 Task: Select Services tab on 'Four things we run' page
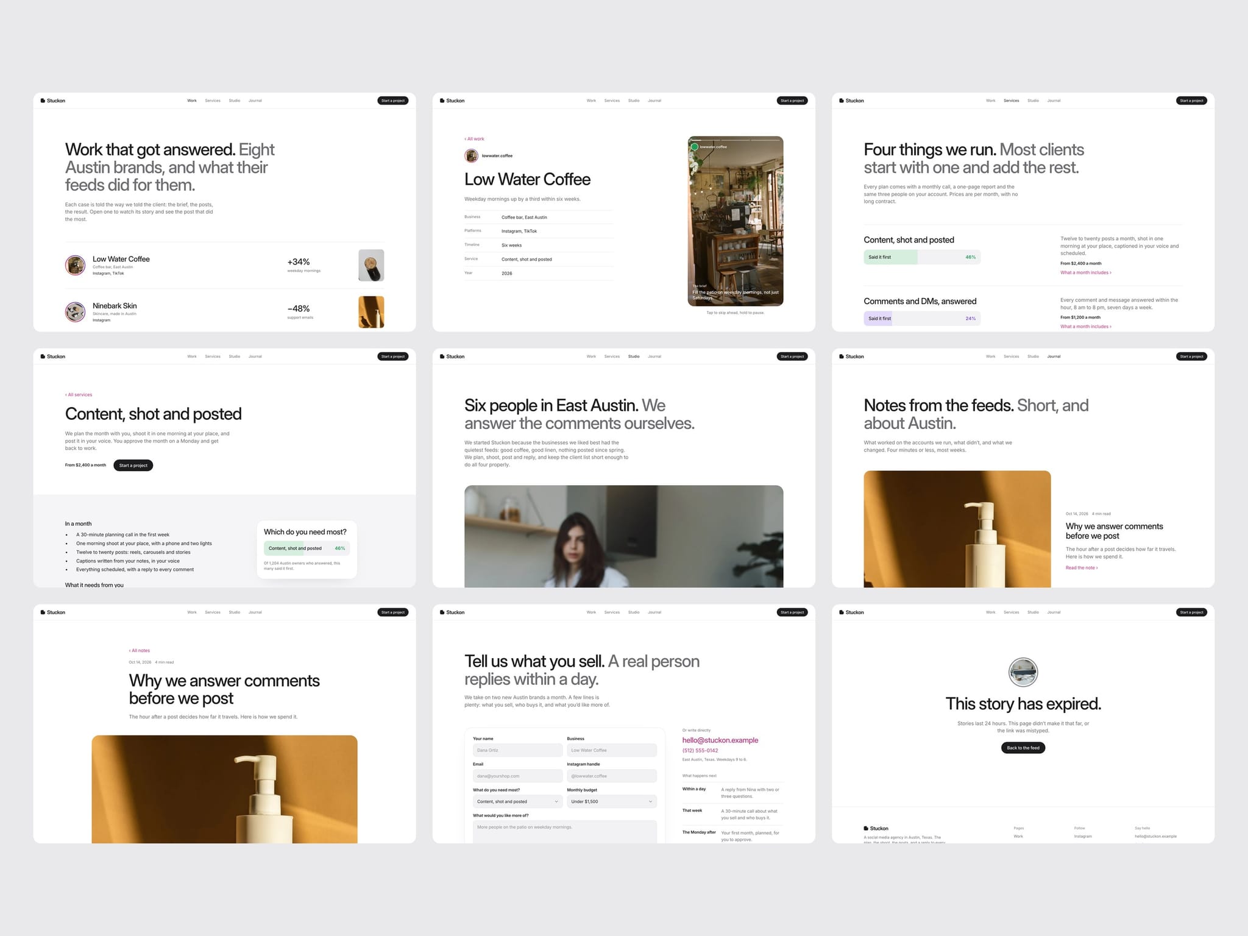[1012, 101]
